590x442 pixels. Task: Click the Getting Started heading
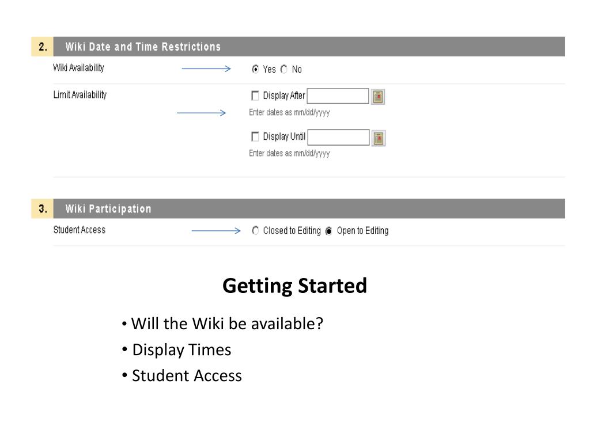(x=294, y=285)
